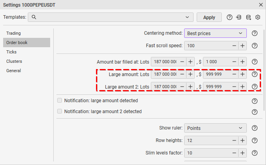Viewport: 266px width, 165px height.
Task: Click the search icon in Templates field
Action: [x=34, y=17]
